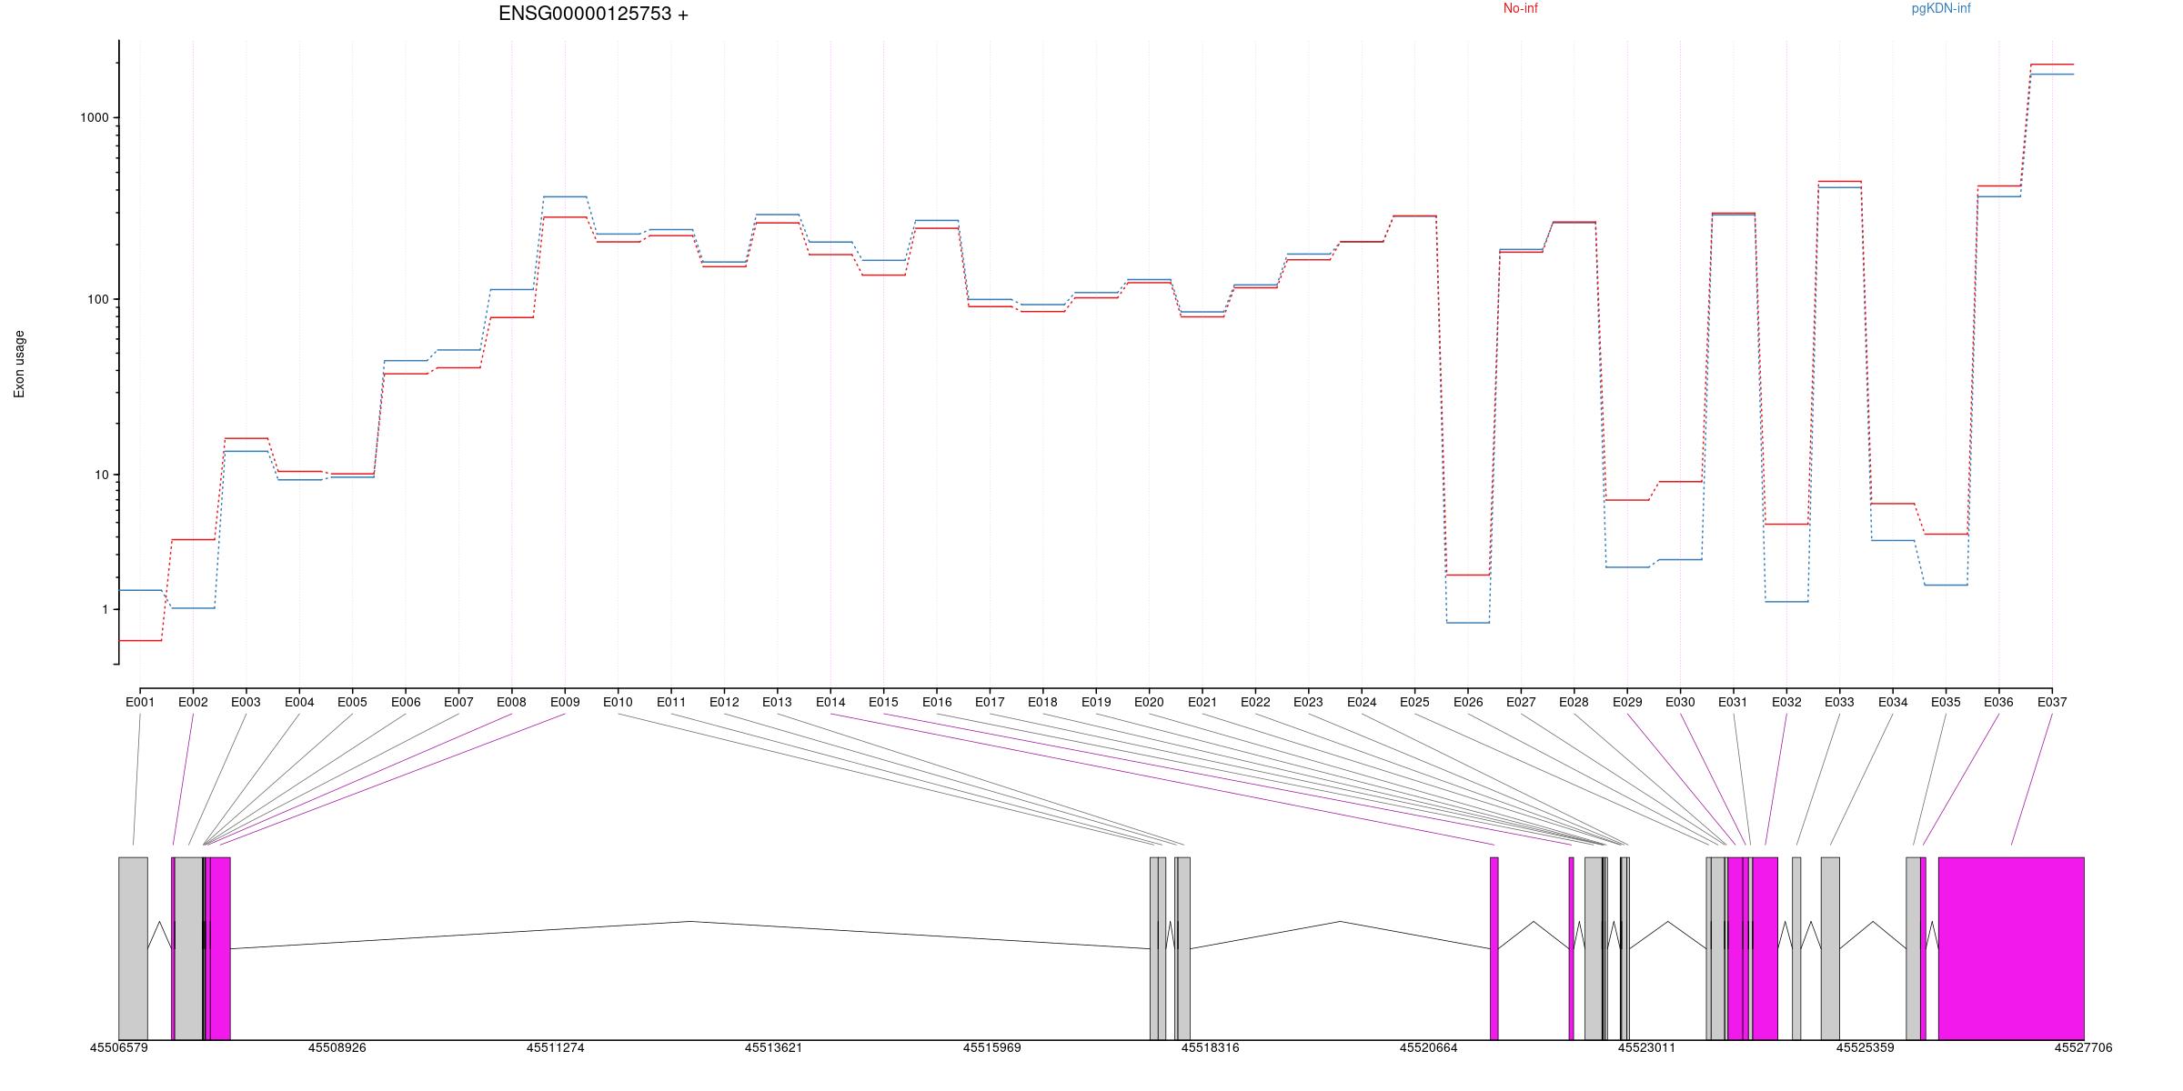Click exon label E029
The image size is (2183, 1091).
1627,702
